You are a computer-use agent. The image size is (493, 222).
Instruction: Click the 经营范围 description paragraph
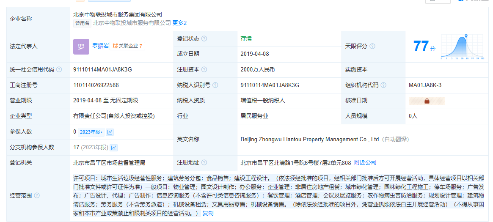click(278, 196)
